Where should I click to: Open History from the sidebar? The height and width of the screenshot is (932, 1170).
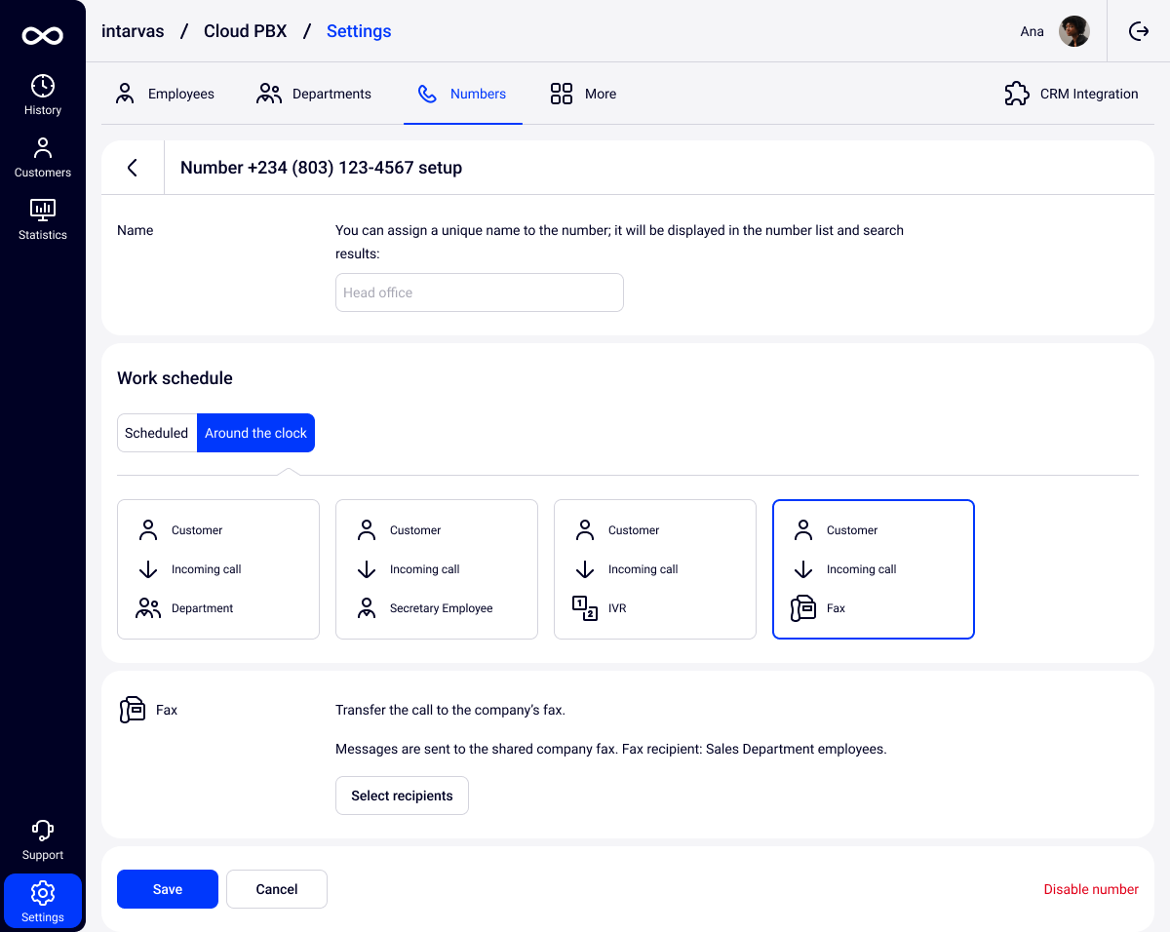43,96
